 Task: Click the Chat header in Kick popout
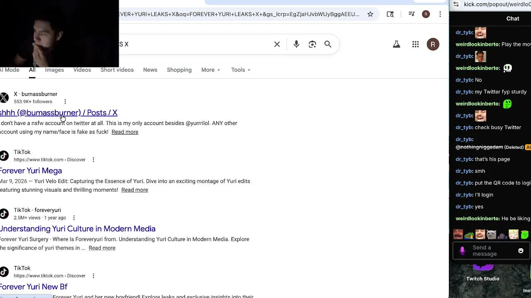coord(513,19)
